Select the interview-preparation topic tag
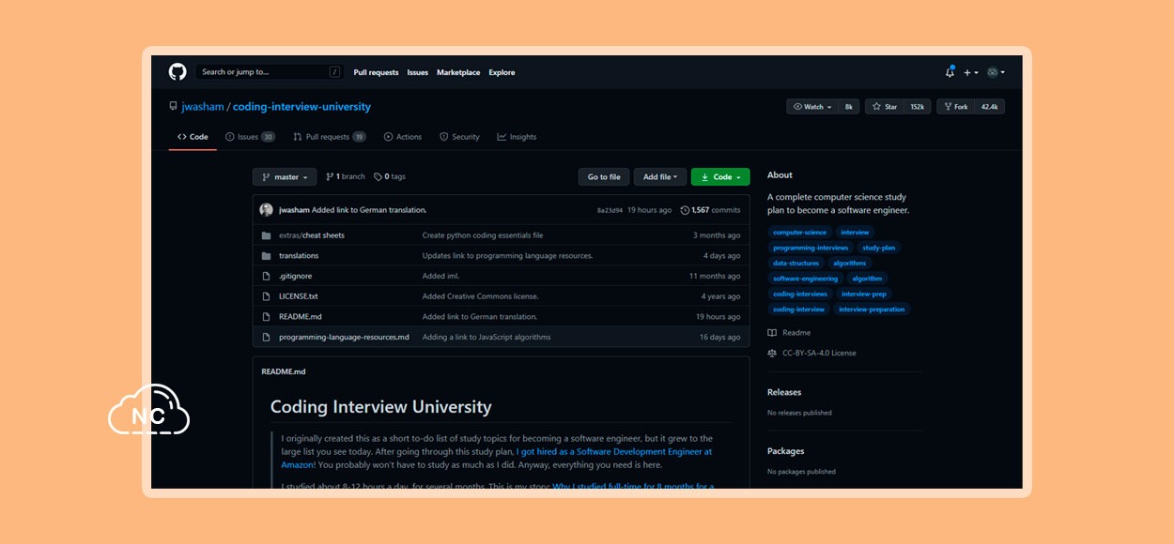Viewport: 1174px width, 544px height. pos(873,309)
